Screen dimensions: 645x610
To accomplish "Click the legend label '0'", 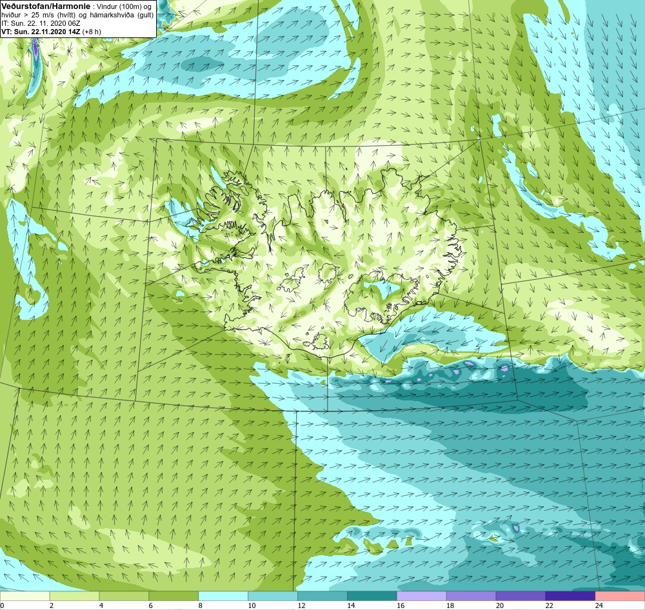I will (2, 605).
